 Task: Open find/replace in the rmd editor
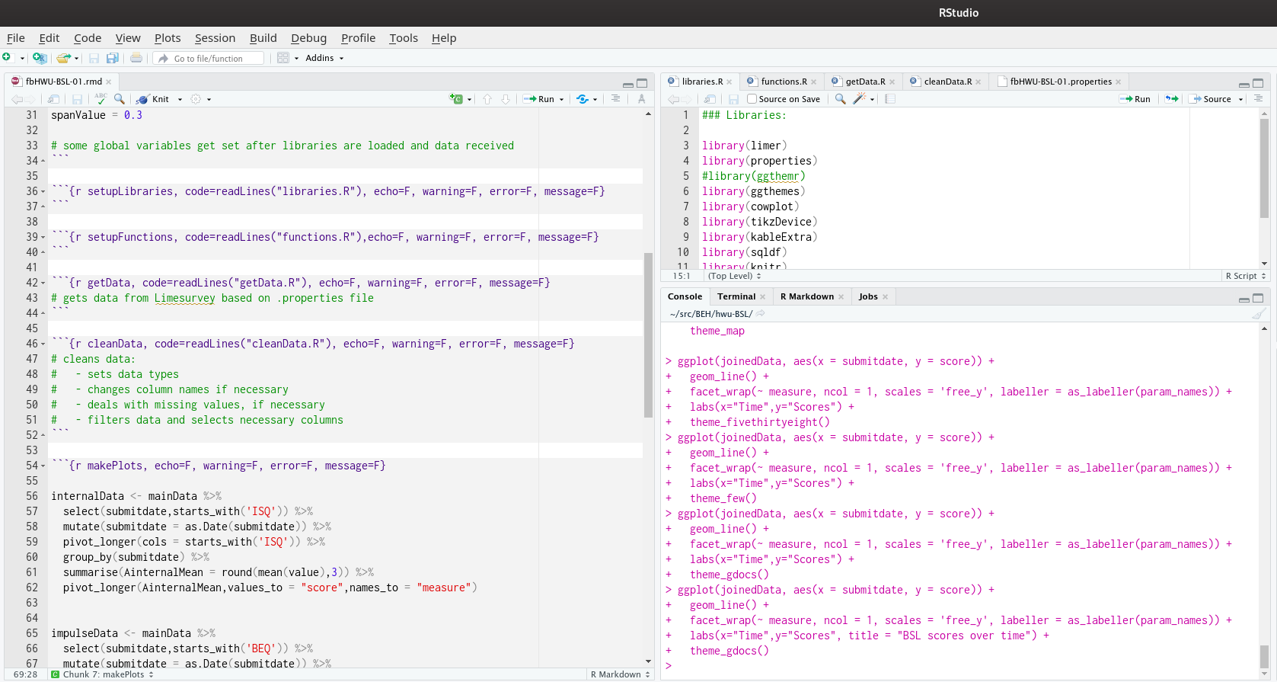tap(120, 99)
